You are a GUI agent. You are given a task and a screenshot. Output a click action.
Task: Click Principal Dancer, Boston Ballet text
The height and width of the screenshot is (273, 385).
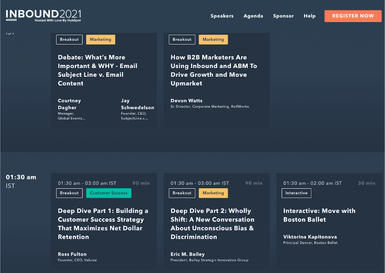tap(310, 243)
